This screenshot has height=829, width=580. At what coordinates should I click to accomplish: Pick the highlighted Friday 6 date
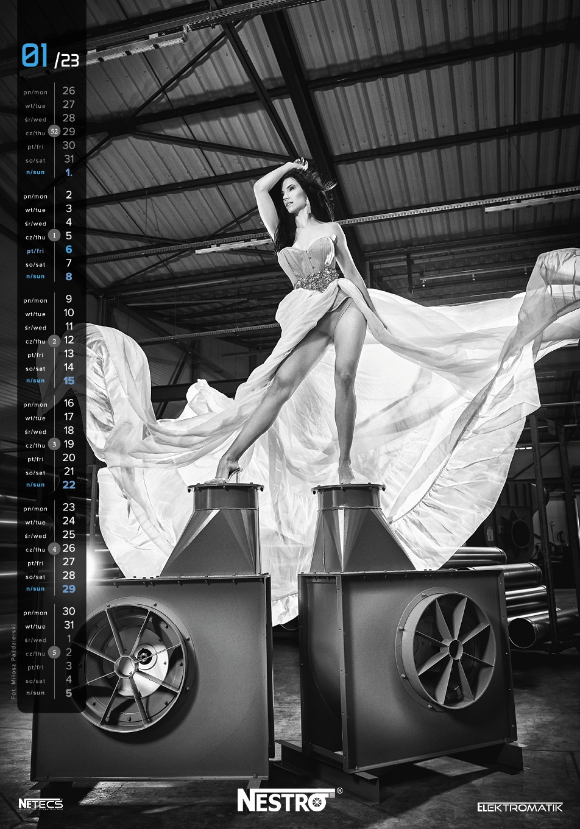69,249
